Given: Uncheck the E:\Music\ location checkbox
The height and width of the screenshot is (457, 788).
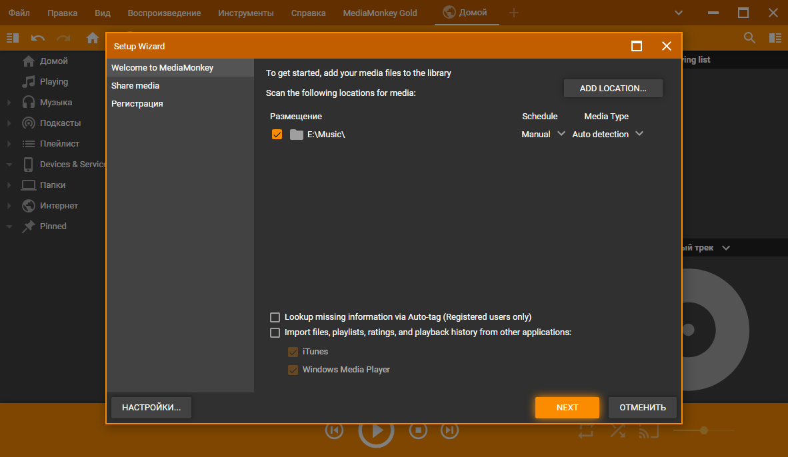Looking at the screenshot, I should pos(277,135).
